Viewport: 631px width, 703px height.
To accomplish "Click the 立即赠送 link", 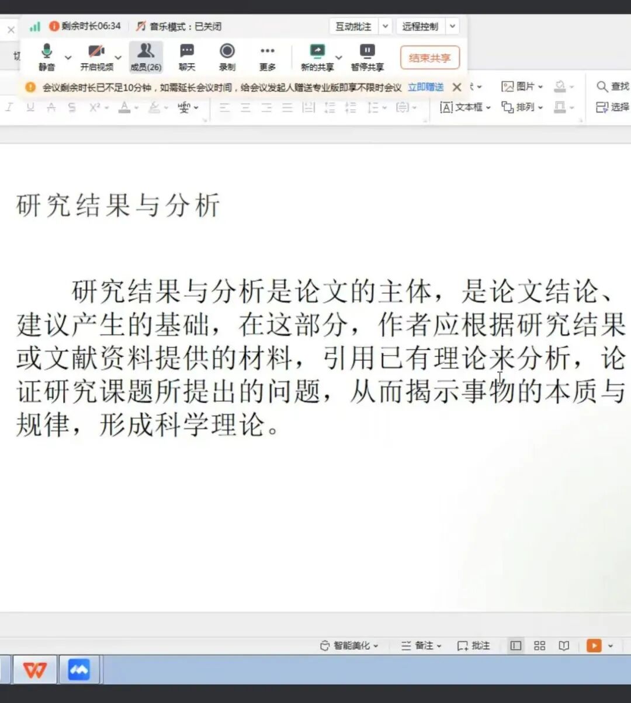I will pyautogui.click(x=425, y=87).
